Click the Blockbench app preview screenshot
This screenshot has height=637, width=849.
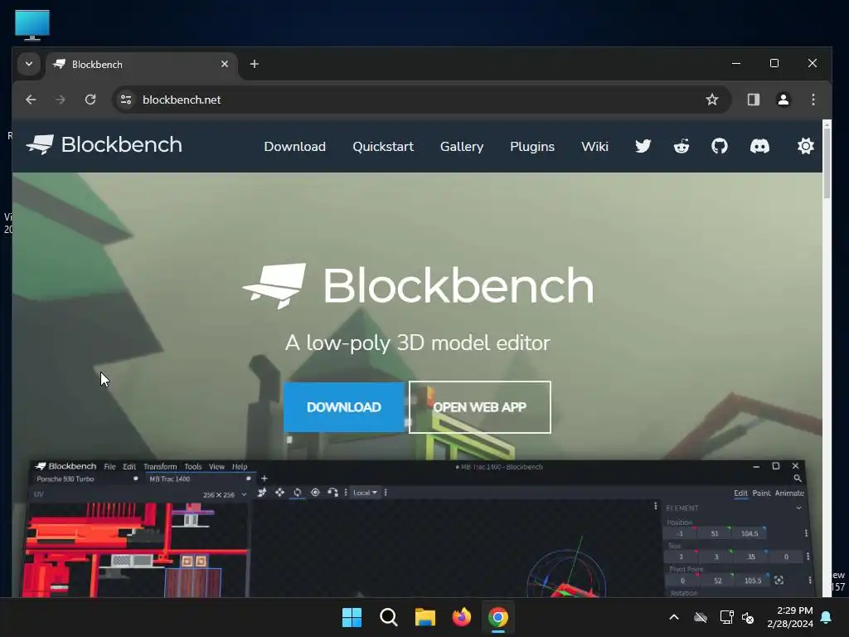pos(417,529)
